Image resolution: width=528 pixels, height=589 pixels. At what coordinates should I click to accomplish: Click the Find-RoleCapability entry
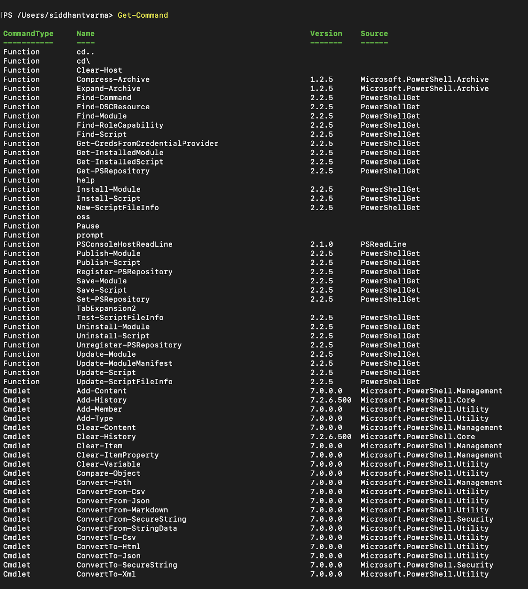pos(120,125)
